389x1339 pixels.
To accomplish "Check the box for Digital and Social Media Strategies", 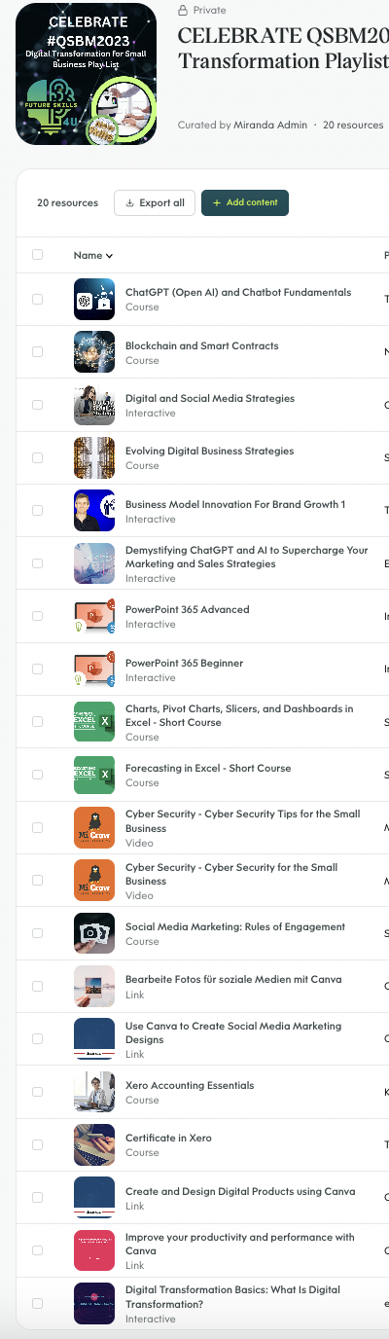I will click(x=38, y=405).
